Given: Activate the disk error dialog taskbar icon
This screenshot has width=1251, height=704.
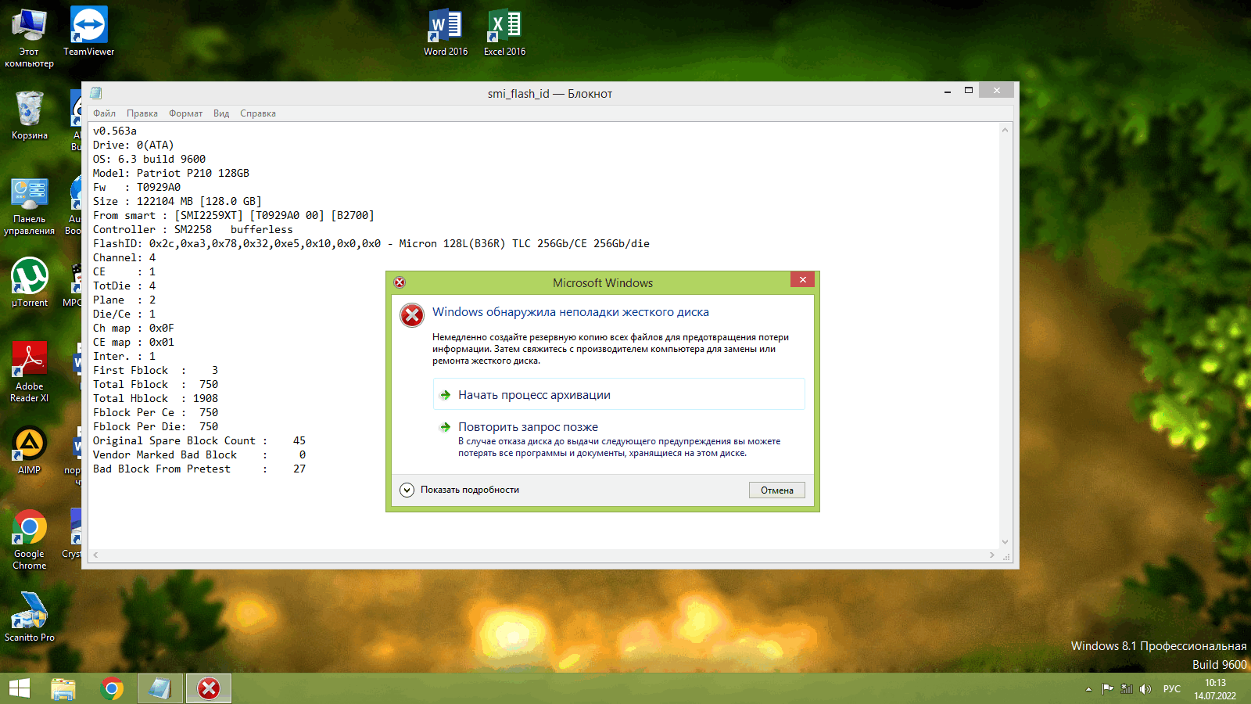Looking at the screenshot, I should [209, 688].
